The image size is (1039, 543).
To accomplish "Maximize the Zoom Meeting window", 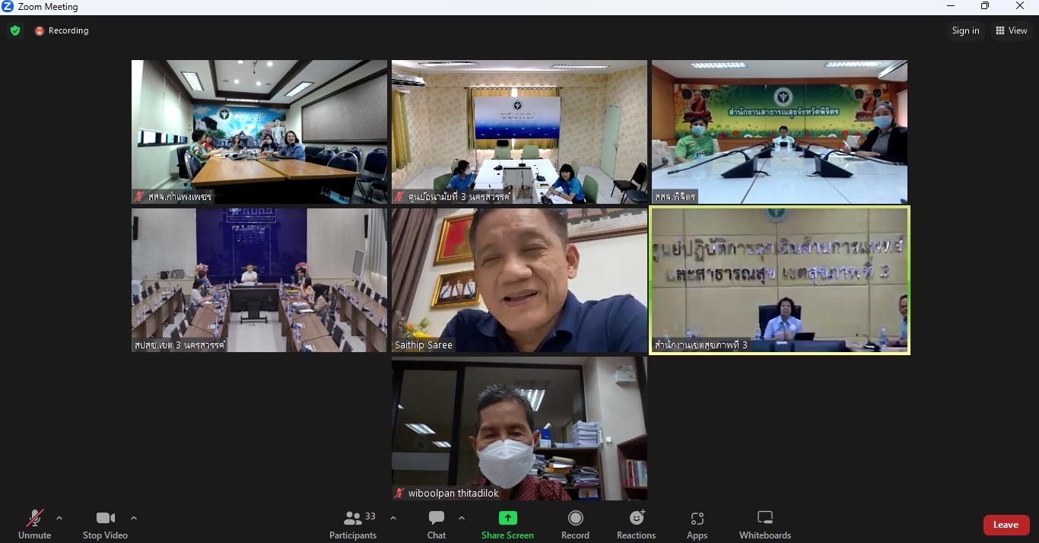I will 985,6.
